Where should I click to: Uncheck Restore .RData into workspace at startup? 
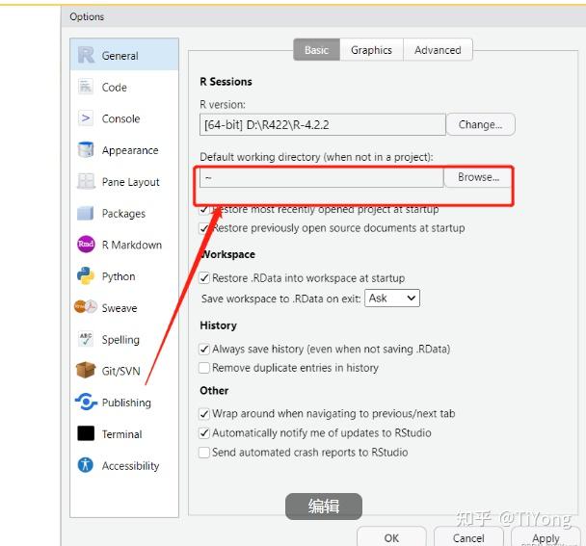pos(204,278)
